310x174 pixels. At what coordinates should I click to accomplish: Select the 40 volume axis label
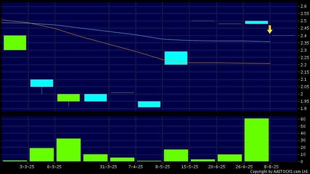[x=303, y=133]
